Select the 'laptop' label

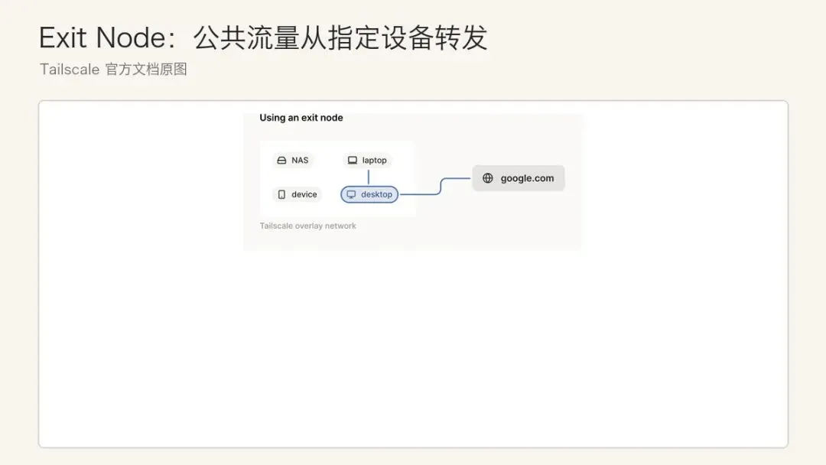point(374,160)
